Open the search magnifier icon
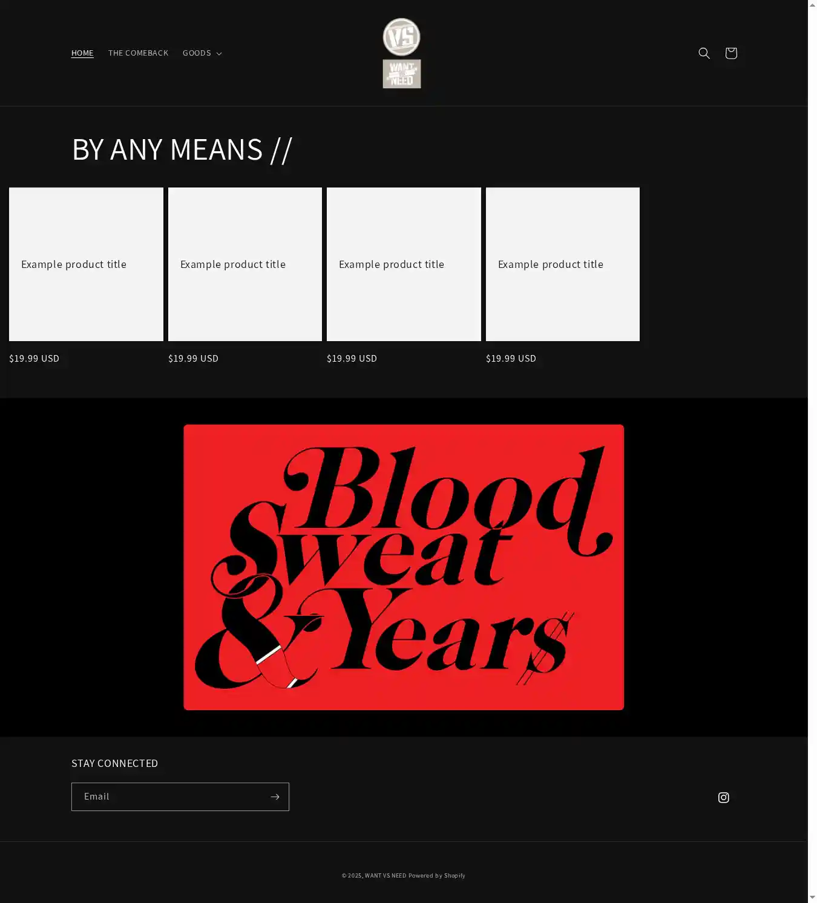This screenshot has height=903, width=817. point(704,53)
